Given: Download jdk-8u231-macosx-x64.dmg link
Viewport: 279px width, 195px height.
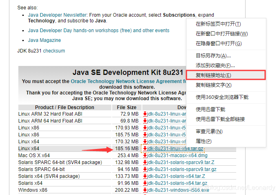Looking at the screenshot, I should coord(177,156).
